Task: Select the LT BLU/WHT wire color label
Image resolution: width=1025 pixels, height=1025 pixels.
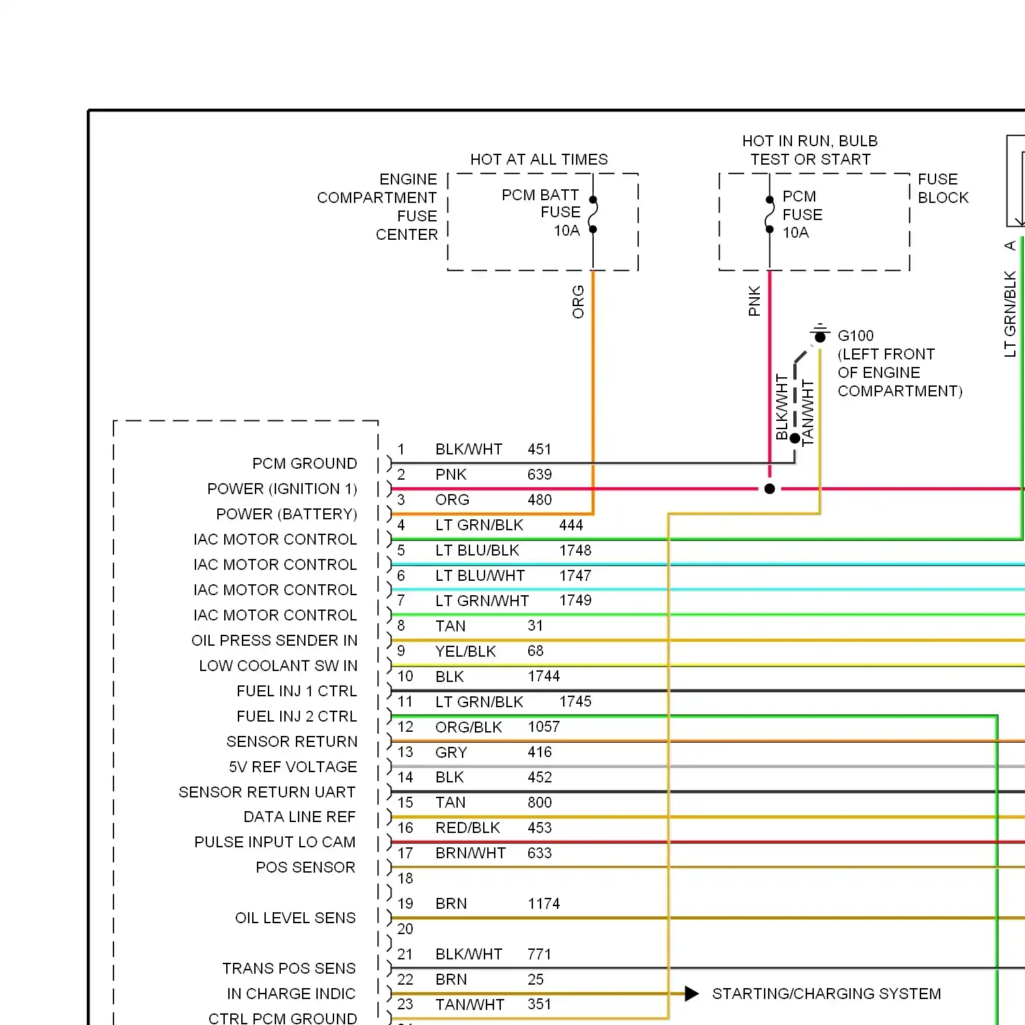Action: pos(480,575)
